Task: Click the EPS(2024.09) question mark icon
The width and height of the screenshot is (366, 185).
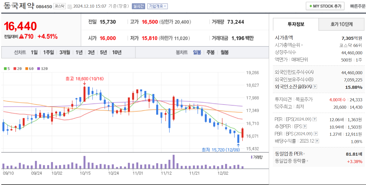Action: click(315, 119)
